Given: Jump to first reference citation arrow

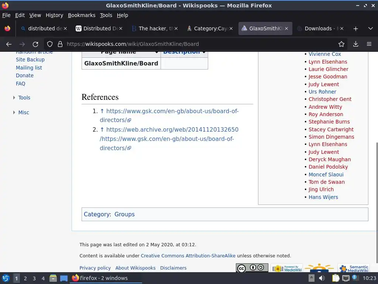Looking at the screenshot, I should (x=102, y=111).
